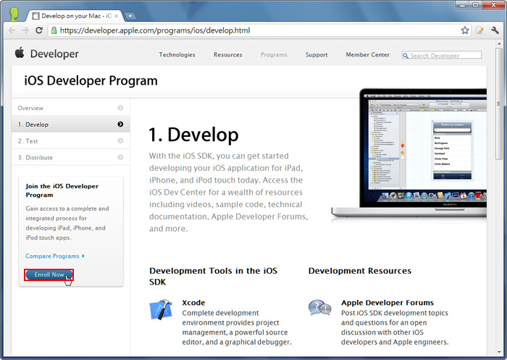The image size is (507, 360).
Task: Click the Enroll Now button
Action: [49, 275]
